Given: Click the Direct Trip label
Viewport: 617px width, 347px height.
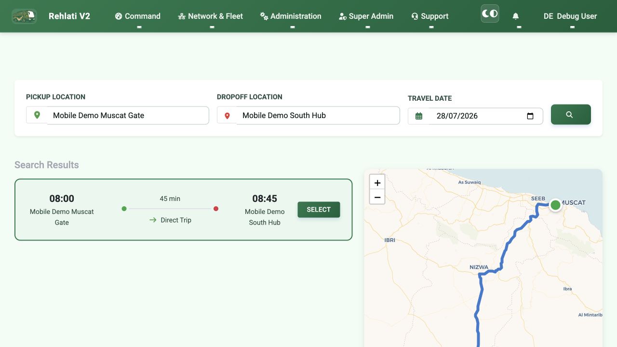Looking at the screenshot, I should click(176, 220).
